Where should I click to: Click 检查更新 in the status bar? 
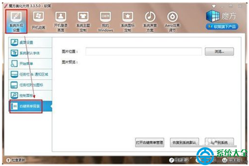(16, 160)
